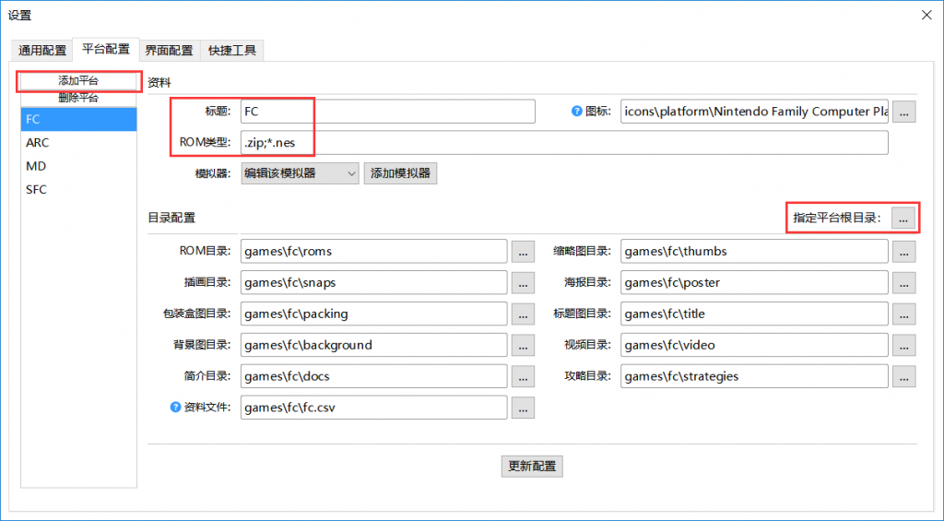The image size is (944, 521).
Task: Go to the 快捷工具 tab
Action: (232, 50)
